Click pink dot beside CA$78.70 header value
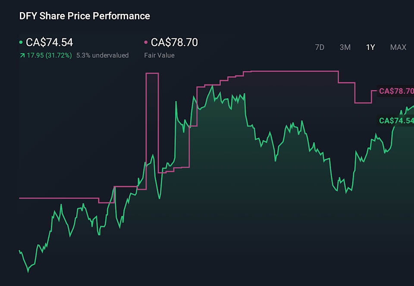414x286 pixels. tap(146, 42)
